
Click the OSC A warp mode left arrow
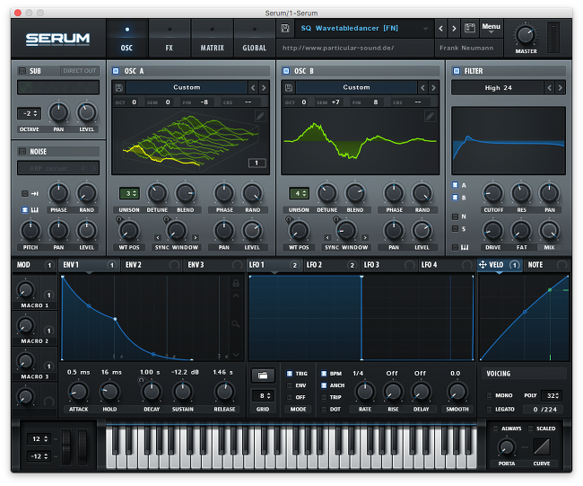(x=158, y=237)
